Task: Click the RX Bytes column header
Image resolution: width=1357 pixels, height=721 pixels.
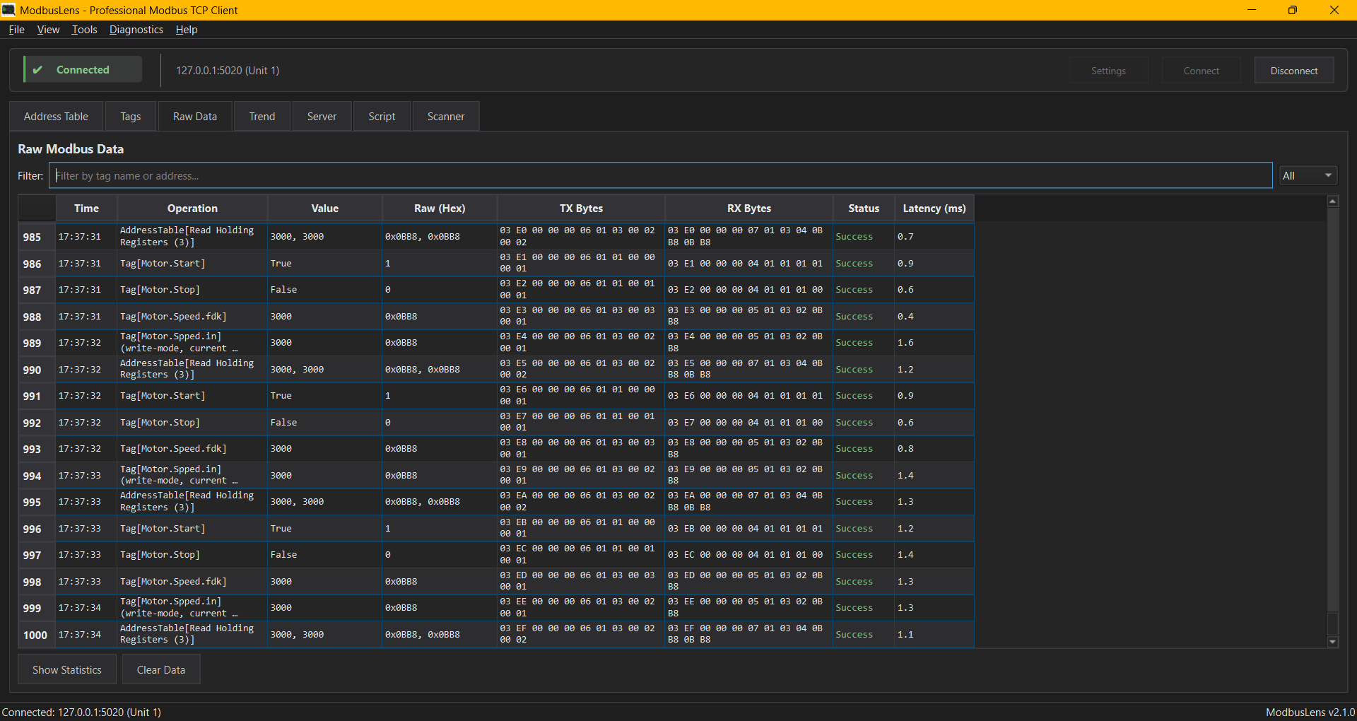Action: point(748,209)
